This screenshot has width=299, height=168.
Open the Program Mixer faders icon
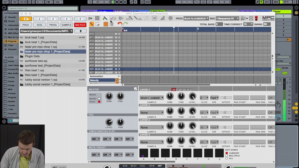pos(113,18)
